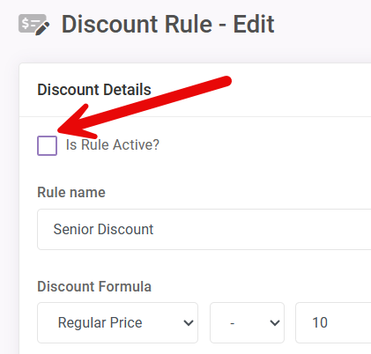371x354 pixels.
Task: Click the 'Is Rule Active?' label text
Action: pos(113,144)
